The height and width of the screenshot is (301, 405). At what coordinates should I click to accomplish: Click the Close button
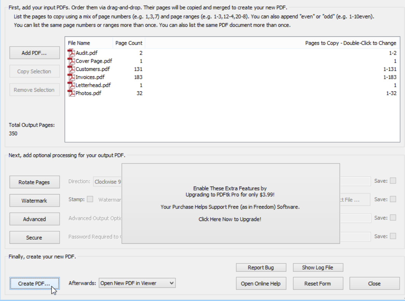[374, 284]
